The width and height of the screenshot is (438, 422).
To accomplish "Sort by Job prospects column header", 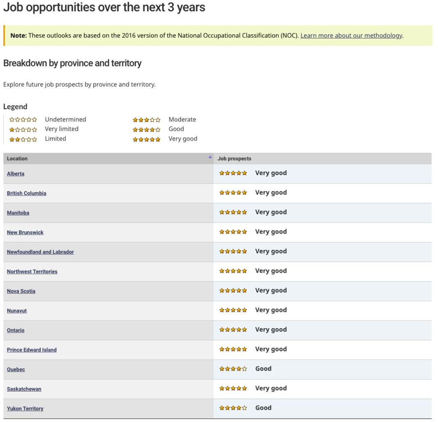I will click(x=234, y=159).
